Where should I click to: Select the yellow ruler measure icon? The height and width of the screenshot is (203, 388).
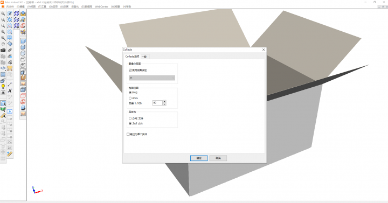(10, 154)
